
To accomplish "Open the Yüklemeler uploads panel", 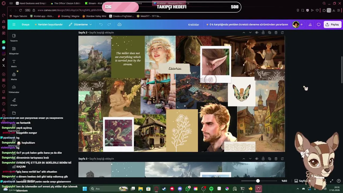I will pyautogui.click(x=14, y=89).
